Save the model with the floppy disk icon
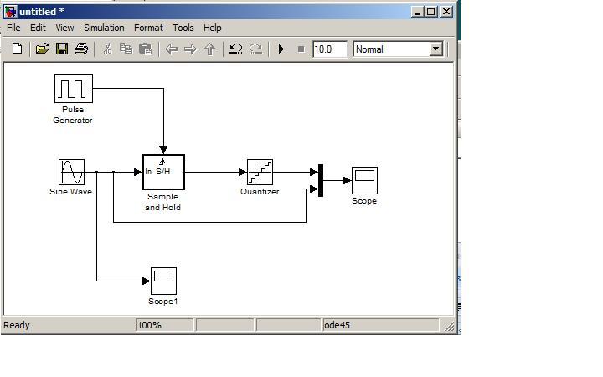 61,49
